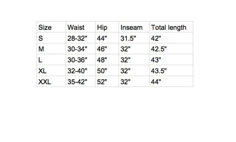Click the Total length header
This screenshot has height=142, width=236.
169,28
